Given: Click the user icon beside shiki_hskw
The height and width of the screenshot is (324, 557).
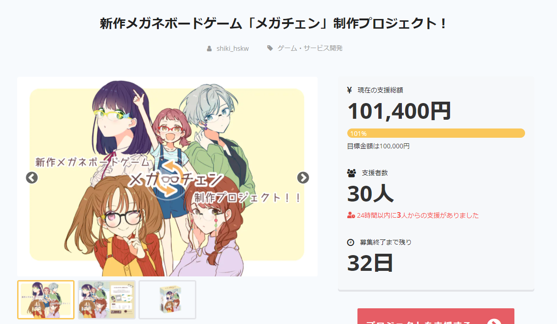Looking at the screenshot, I should click(x=209, y=48).
